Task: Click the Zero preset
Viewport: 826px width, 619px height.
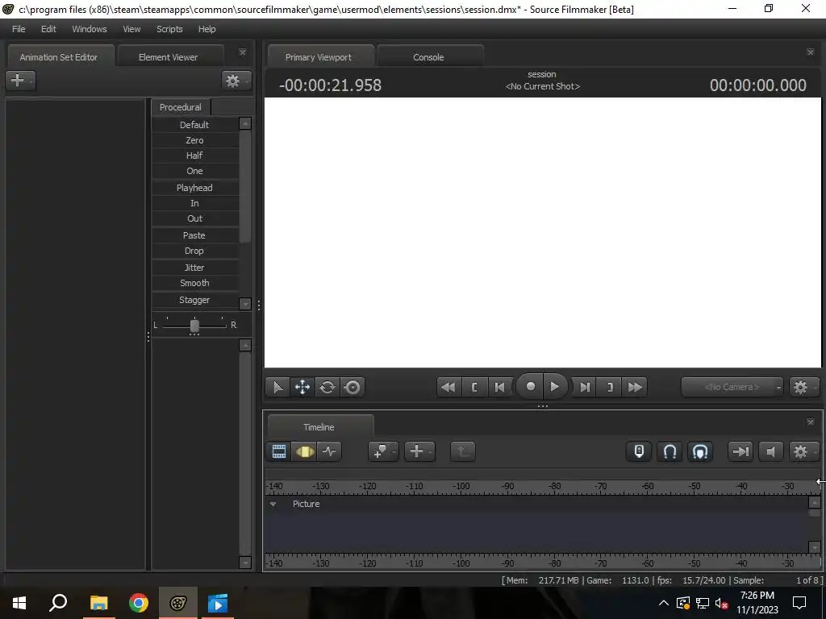Action: click(x=194, y=140)
